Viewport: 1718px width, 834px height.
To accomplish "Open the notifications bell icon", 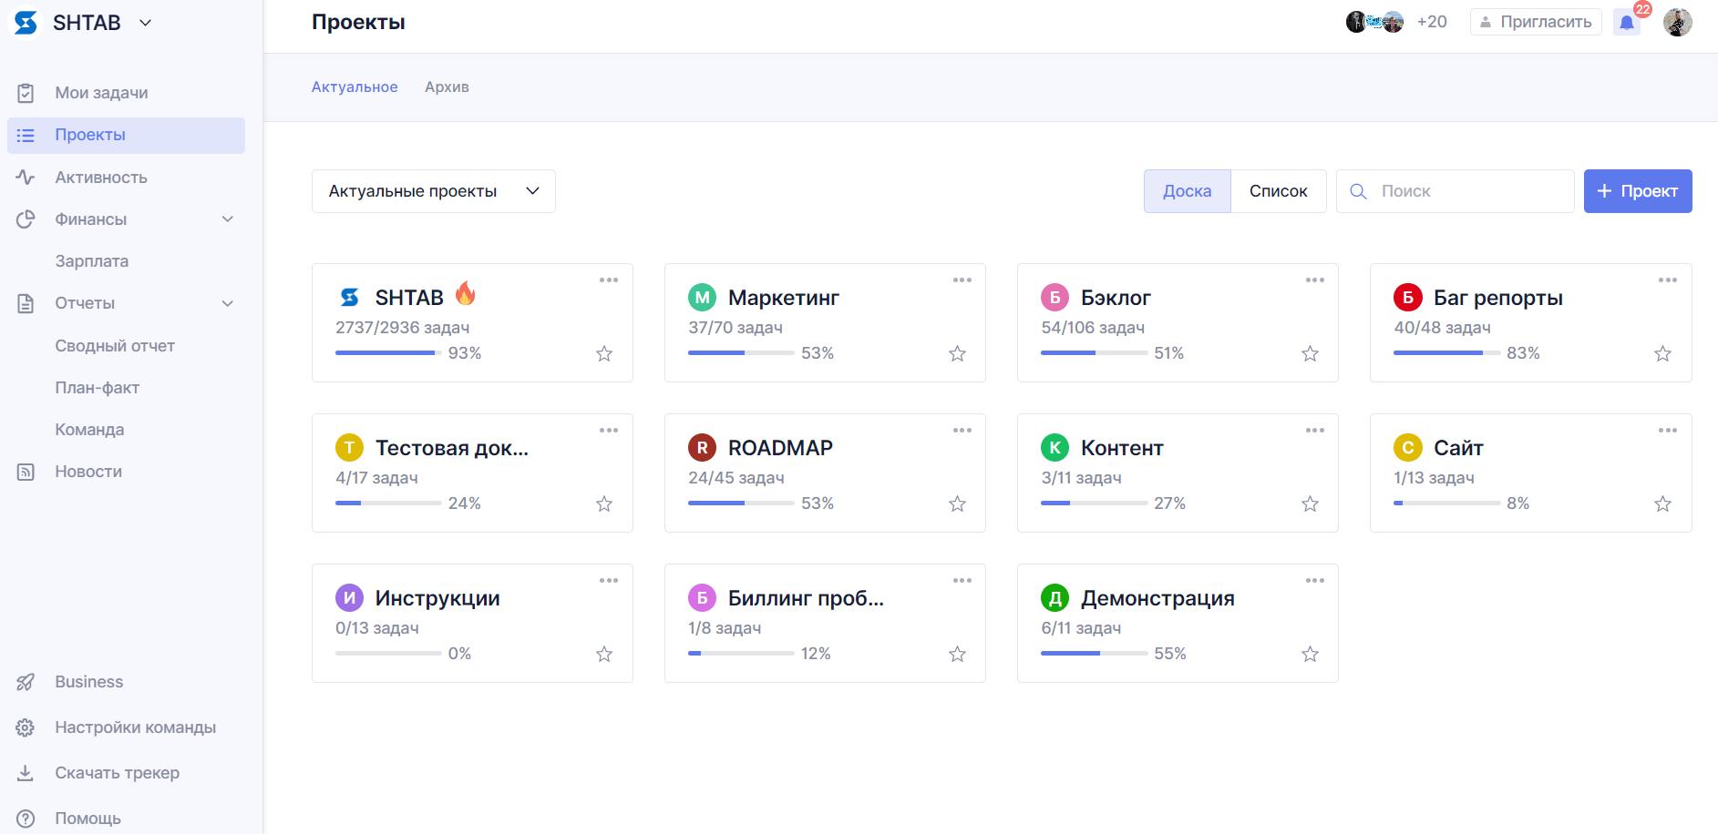I will point(1626,23).
